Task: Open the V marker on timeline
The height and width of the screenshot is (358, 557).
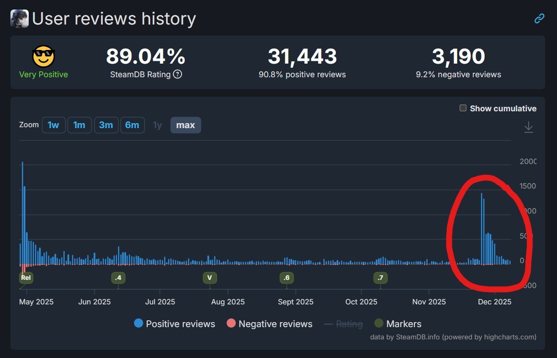Action: [x=210, y=278]
